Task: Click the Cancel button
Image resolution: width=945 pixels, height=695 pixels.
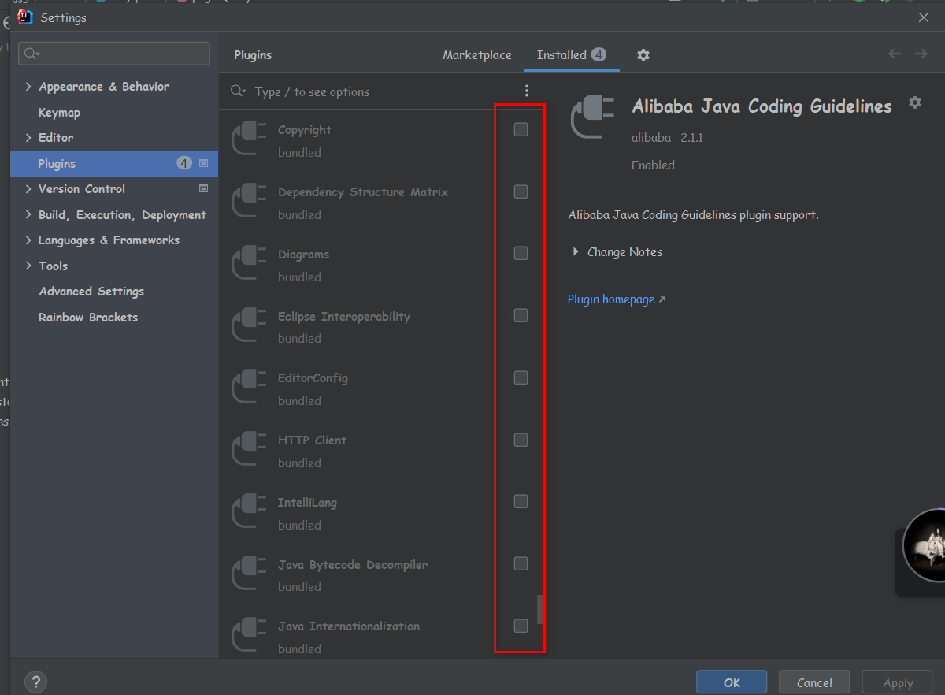Action: (814, 682)
